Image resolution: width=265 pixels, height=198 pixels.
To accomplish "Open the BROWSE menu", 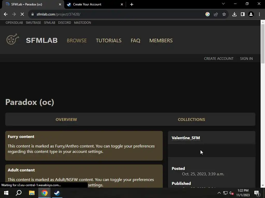I will point(77,40).
